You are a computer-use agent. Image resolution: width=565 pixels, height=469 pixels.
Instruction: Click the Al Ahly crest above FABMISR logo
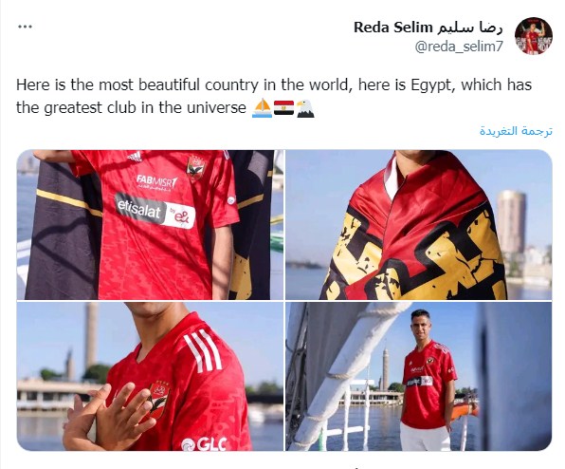[x=195, y=167]
